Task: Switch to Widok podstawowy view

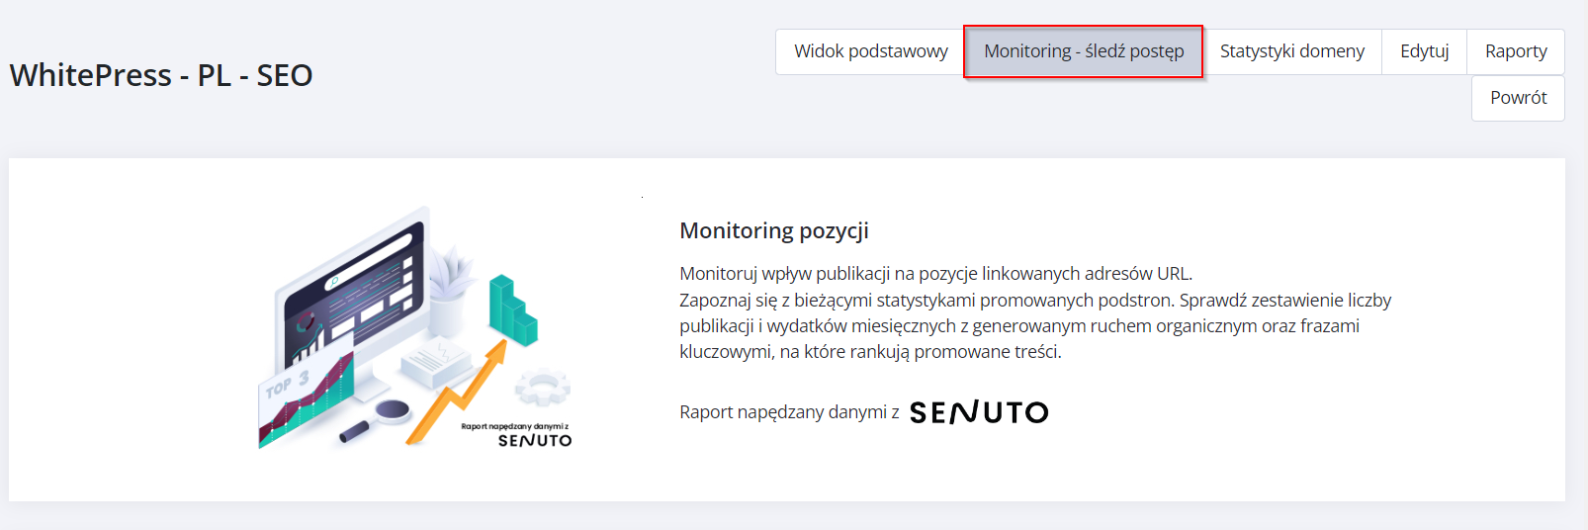Action: [870, 51]
